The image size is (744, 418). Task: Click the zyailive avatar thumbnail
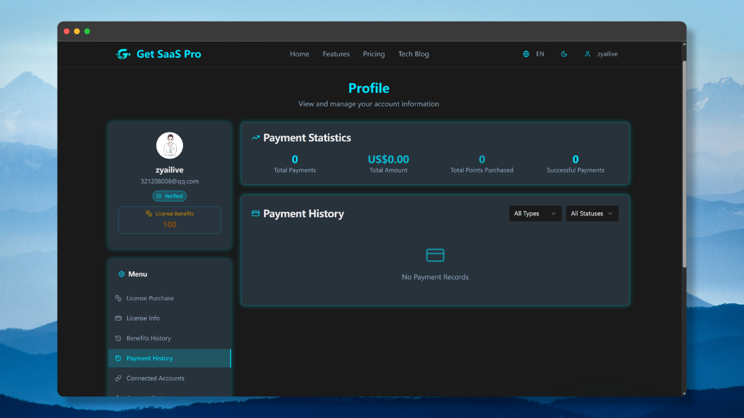[169, 145]
